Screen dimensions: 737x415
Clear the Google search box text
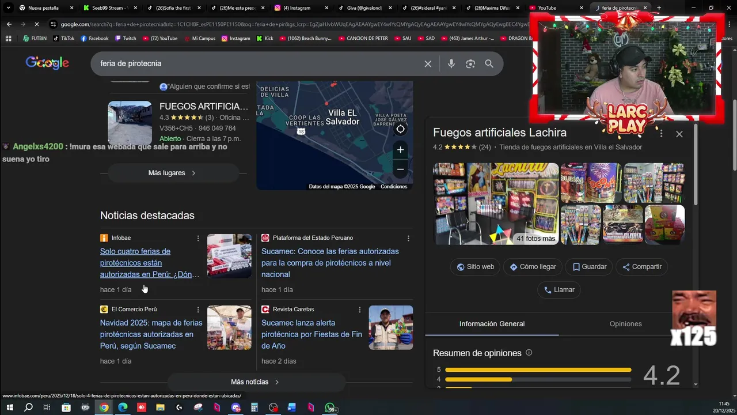coord(428,64)
